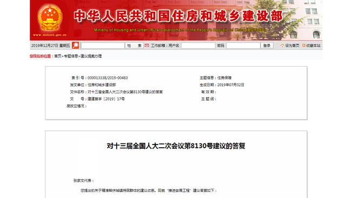The height and width of the screenshot is (198, 346).
Task: Click the 设为首页 link
Action: coord(292,45)
